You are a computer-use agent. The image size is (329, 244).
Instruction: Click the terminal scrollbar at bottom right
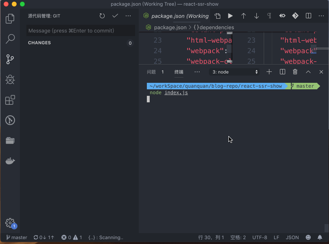pyautogui.click(x=326, y=228)
